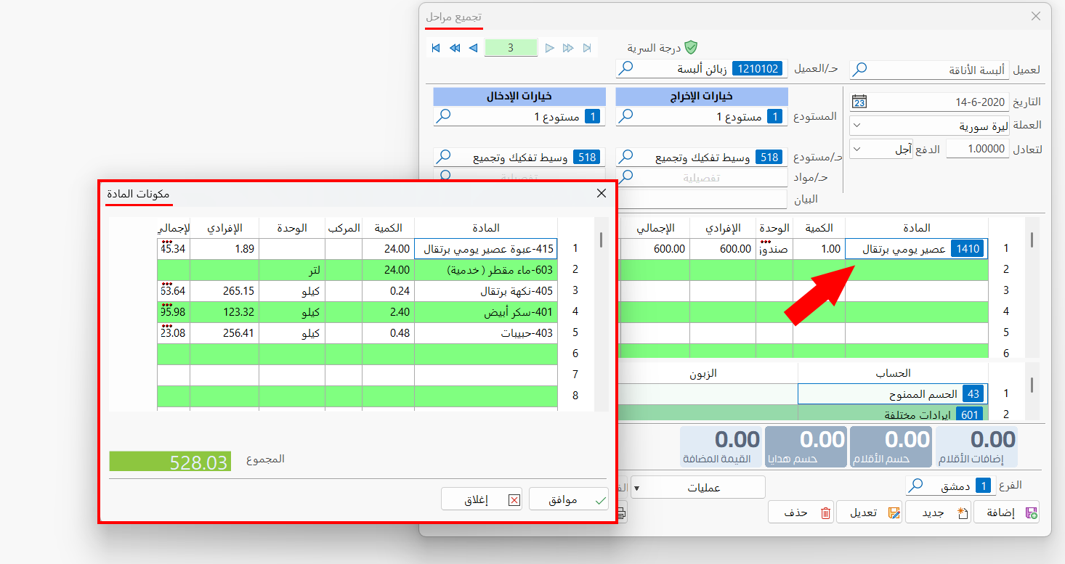Click exchange rate field 1.00000

[x=978, y=150]
